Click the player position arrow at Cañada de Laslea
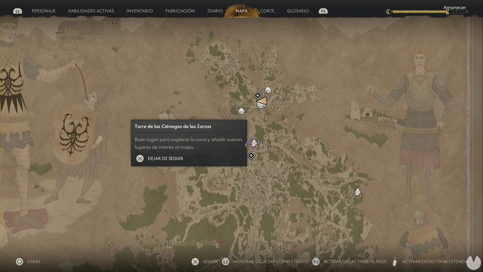The image size is (483, 272). pyautogui.click(x=262, y=102)
